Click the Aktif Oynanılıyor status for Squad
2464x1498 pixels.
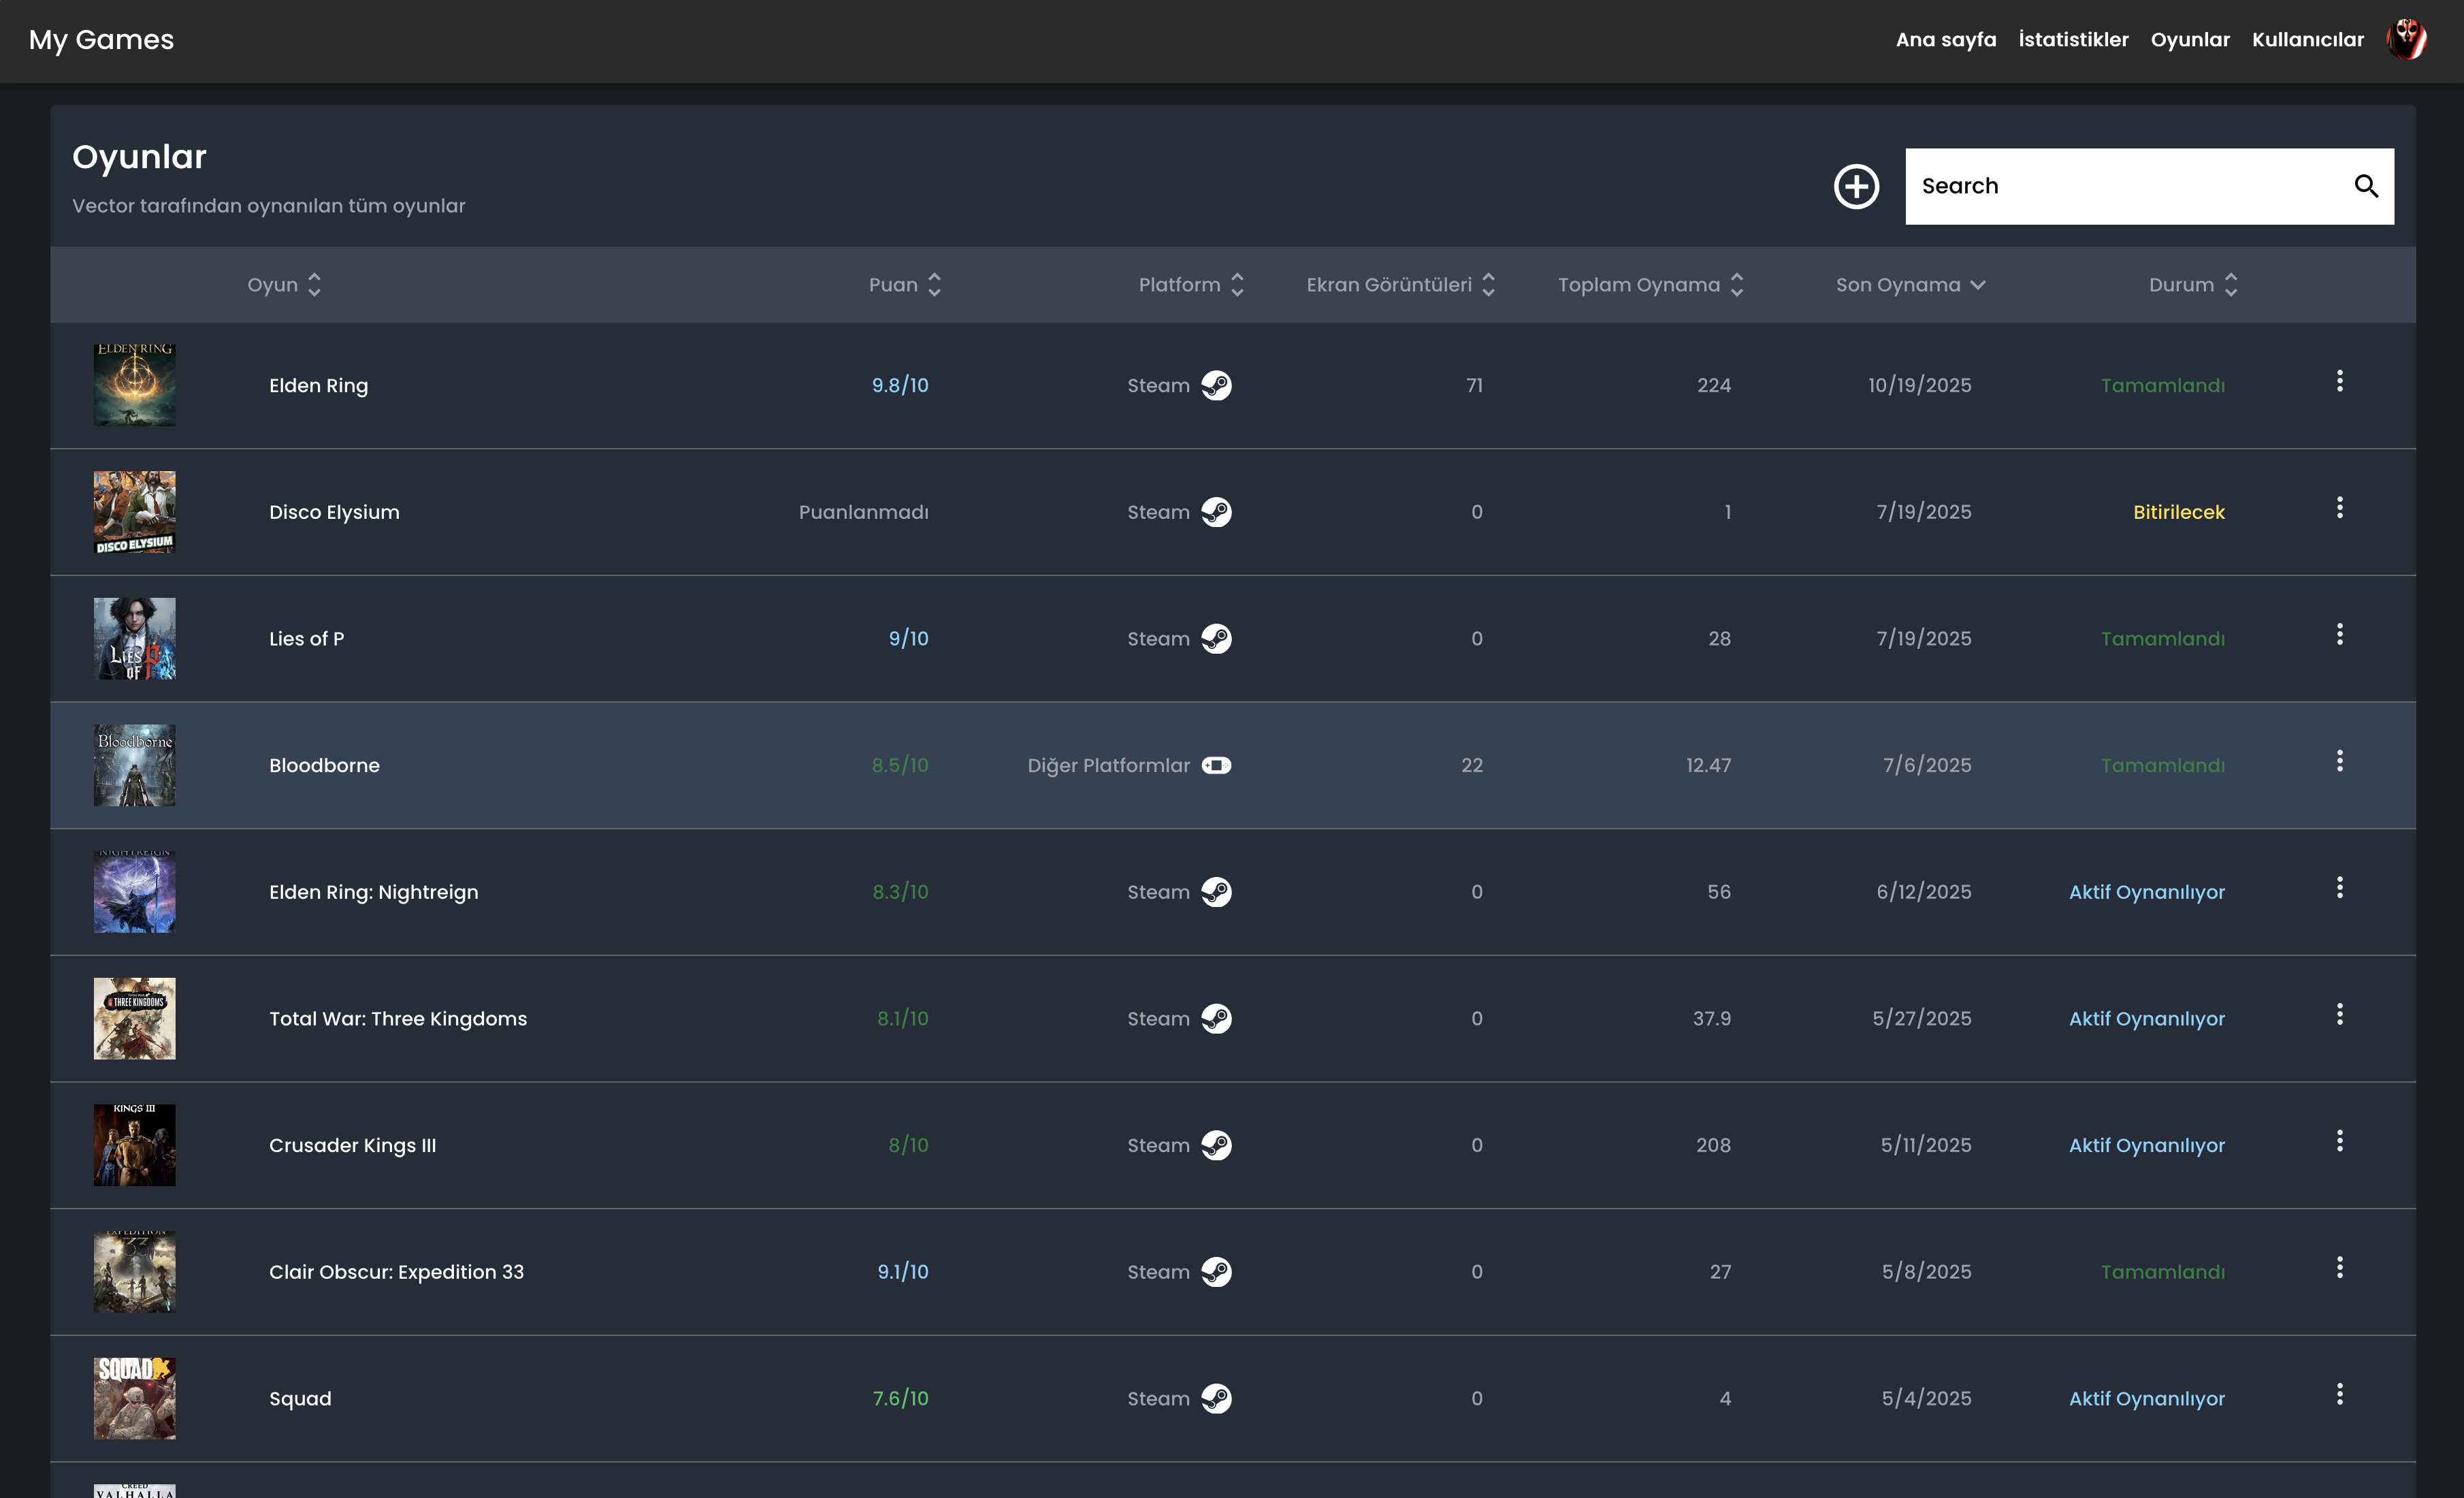(2147, 1399)
